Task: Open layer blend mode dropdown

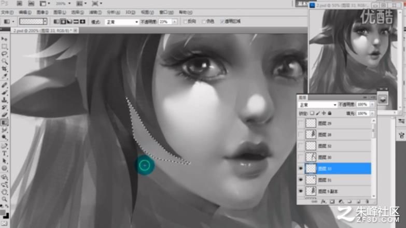Action: tap(318, 105)
